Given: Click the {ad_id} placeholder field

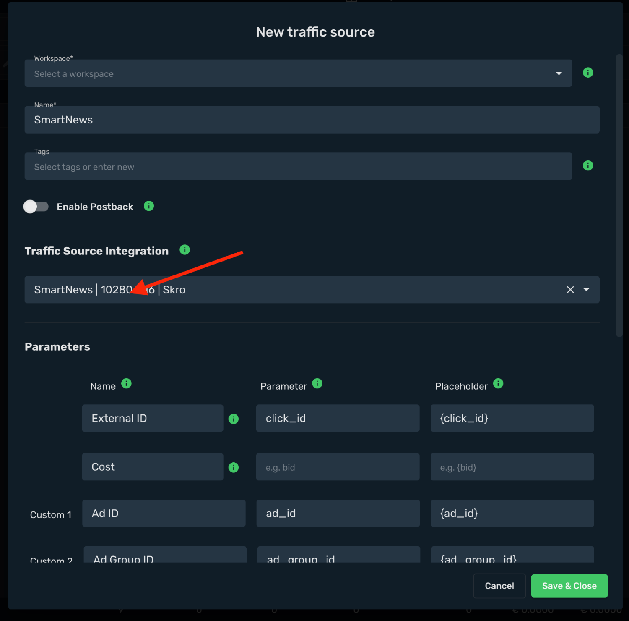Looking at the screenshot, I should (512, 513).
